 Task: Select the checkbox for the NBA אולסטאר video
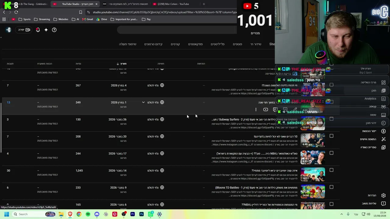pos(331,153)
